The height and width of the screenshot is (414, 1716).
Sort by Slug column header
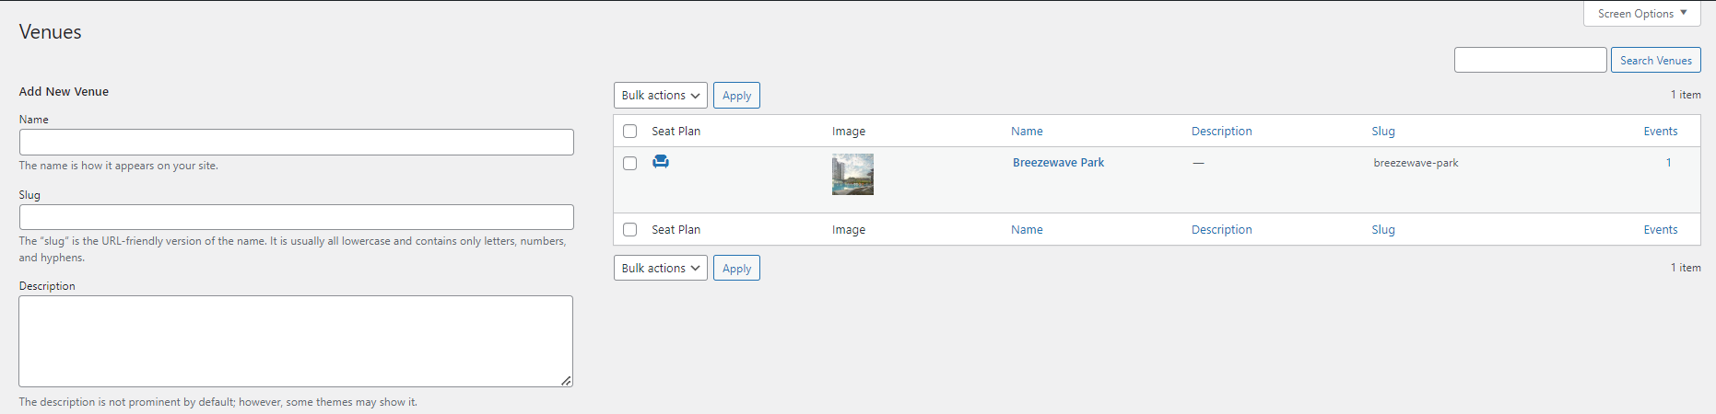[1382, 132]
